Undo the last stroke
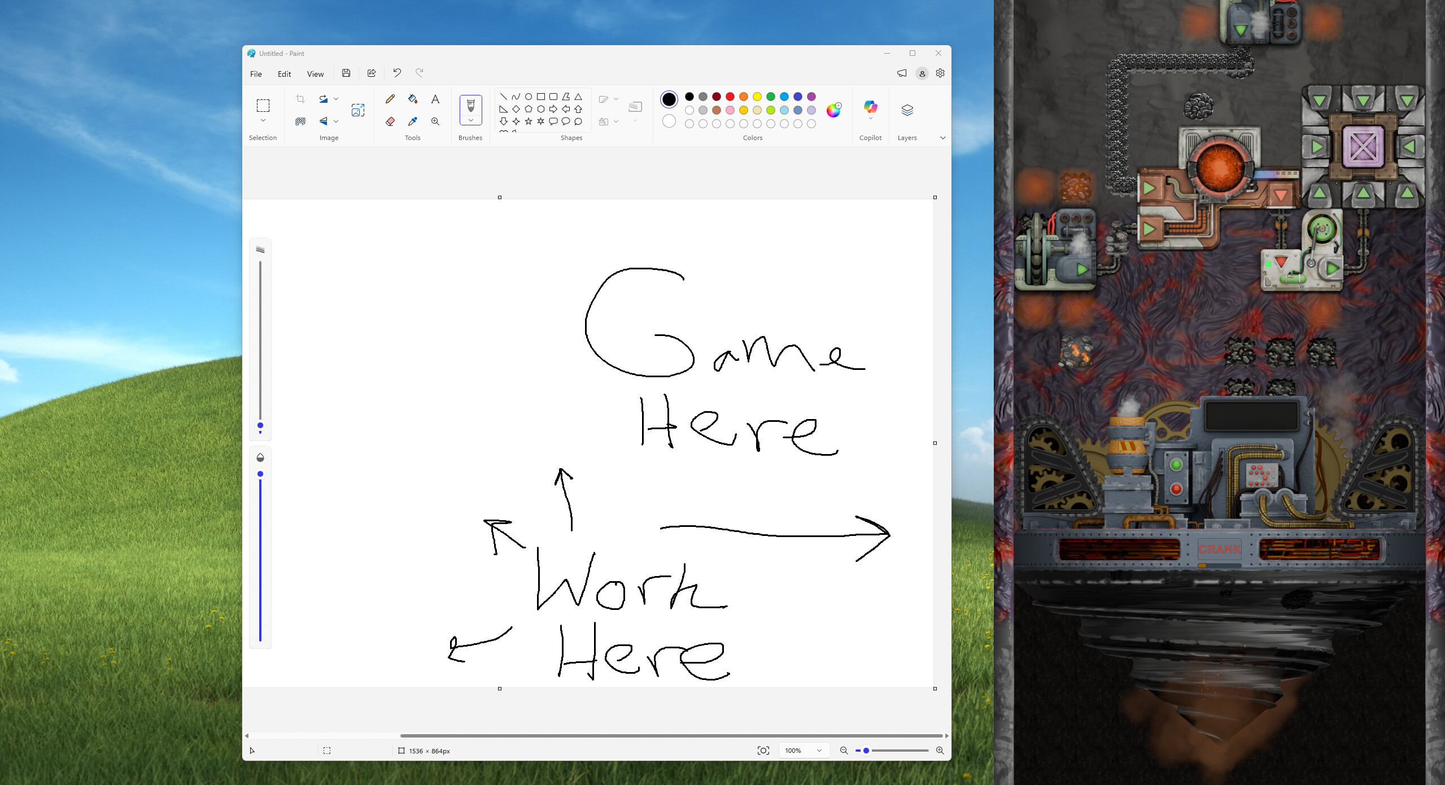Screen dimensions: 1445x785 coord(397,73)
